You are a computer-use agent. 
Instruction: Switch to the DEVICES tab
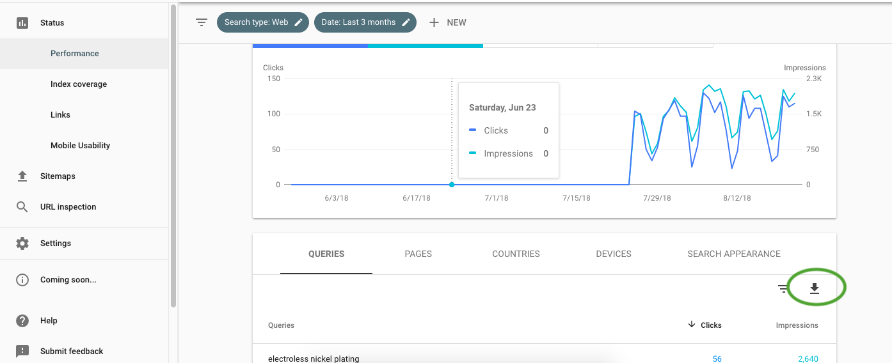614,254
